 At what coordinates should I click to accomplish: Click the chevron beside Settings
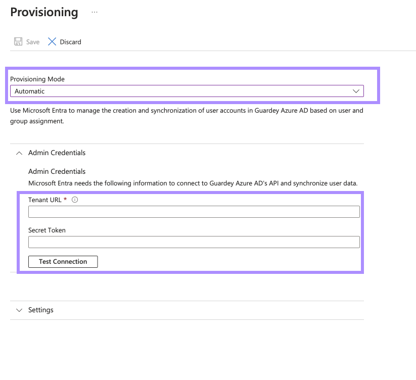point(19,310)
